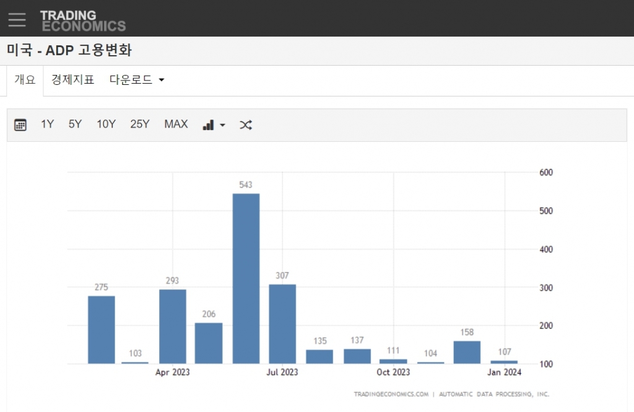Set chart range to 5Y
The width and height of the screenshot is (634, 412).
pos(75,125)
